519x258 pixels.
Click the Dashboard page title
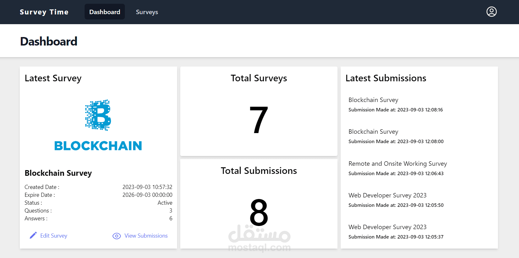point(49,41)
